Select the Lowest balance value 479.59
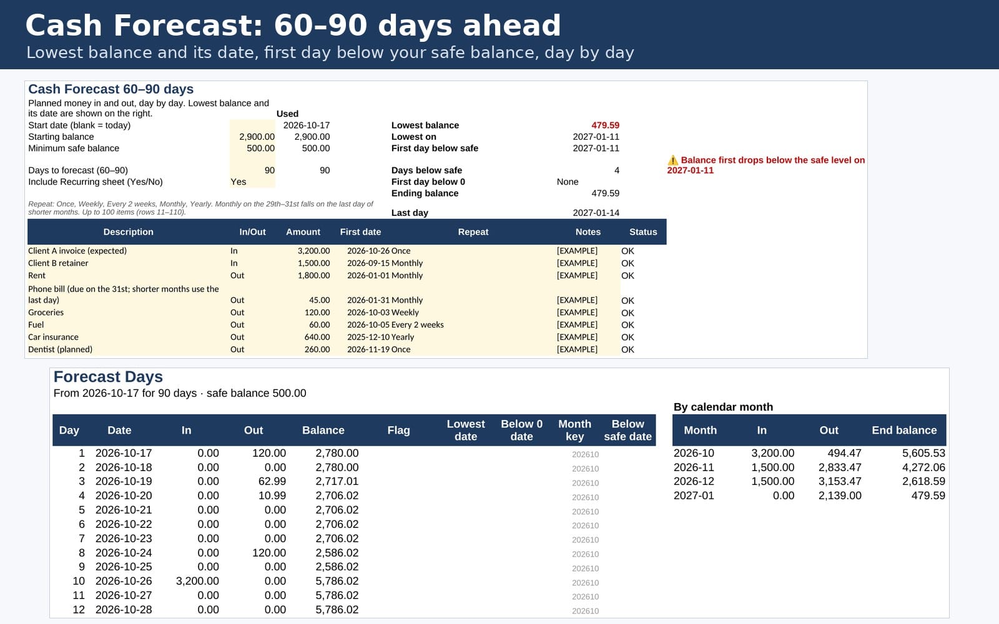Viewport: 999px width, 624px height. click(605, 125)
